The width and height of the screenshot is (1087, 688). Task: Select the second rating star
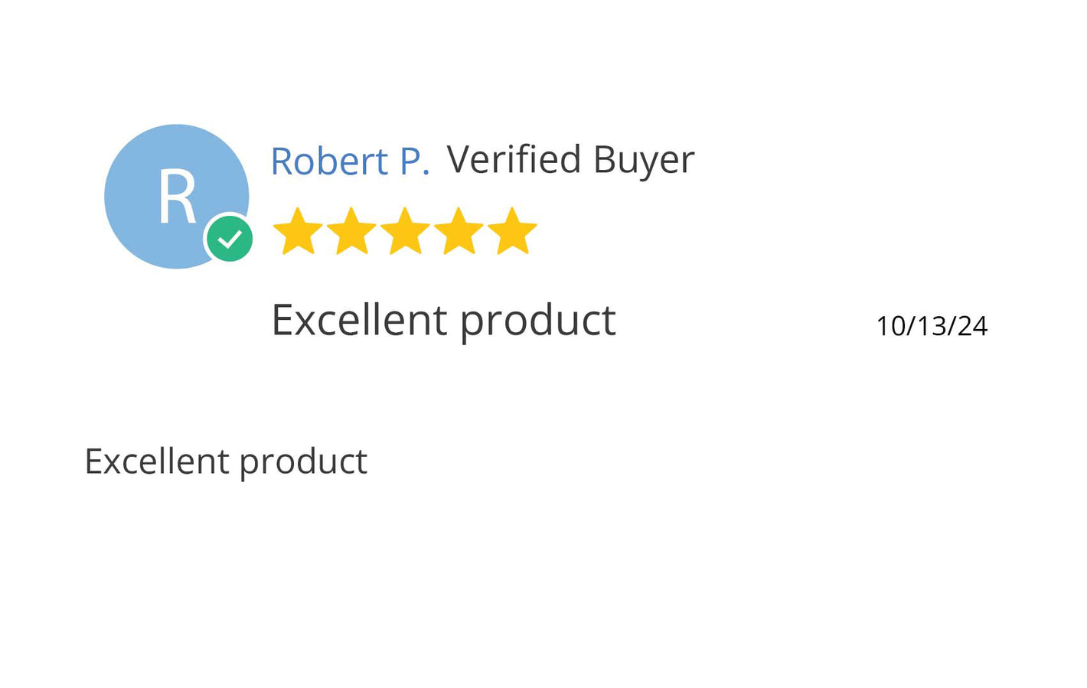[351, 231]
